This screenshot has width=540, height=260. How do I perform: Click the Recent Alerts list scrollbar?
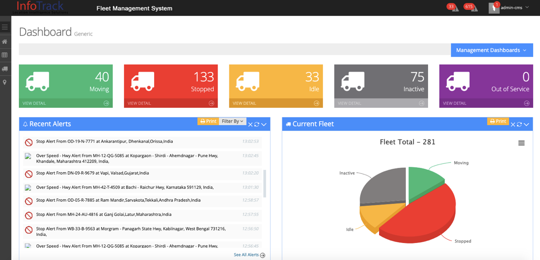pyautogui.click(x=265, y=183)
